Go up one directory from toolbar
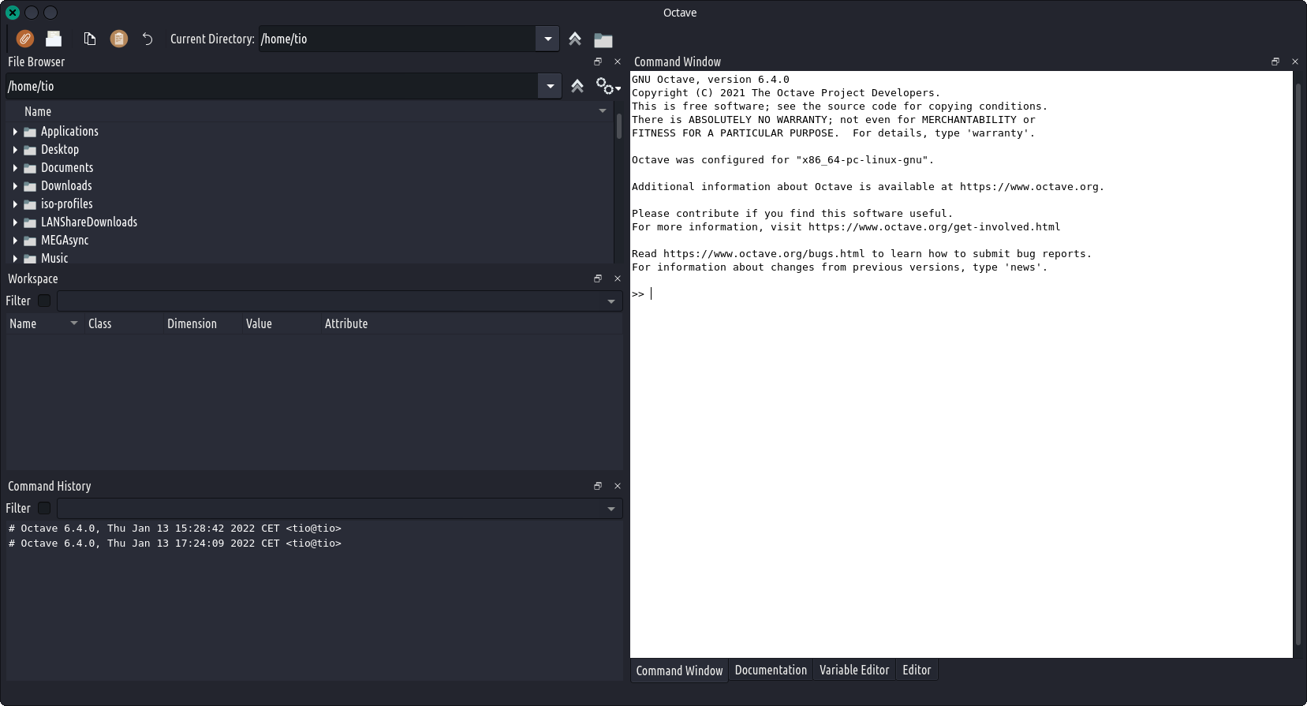The height and width of the screenshot is (706, 1307). pos(575,39)
